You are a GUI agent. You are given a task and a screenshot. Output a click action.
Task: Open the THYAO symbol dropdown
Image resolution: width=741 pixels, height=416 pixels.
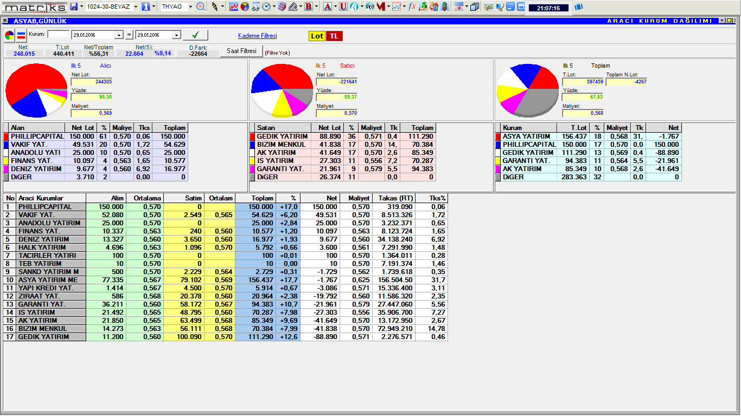click(190, 6)
